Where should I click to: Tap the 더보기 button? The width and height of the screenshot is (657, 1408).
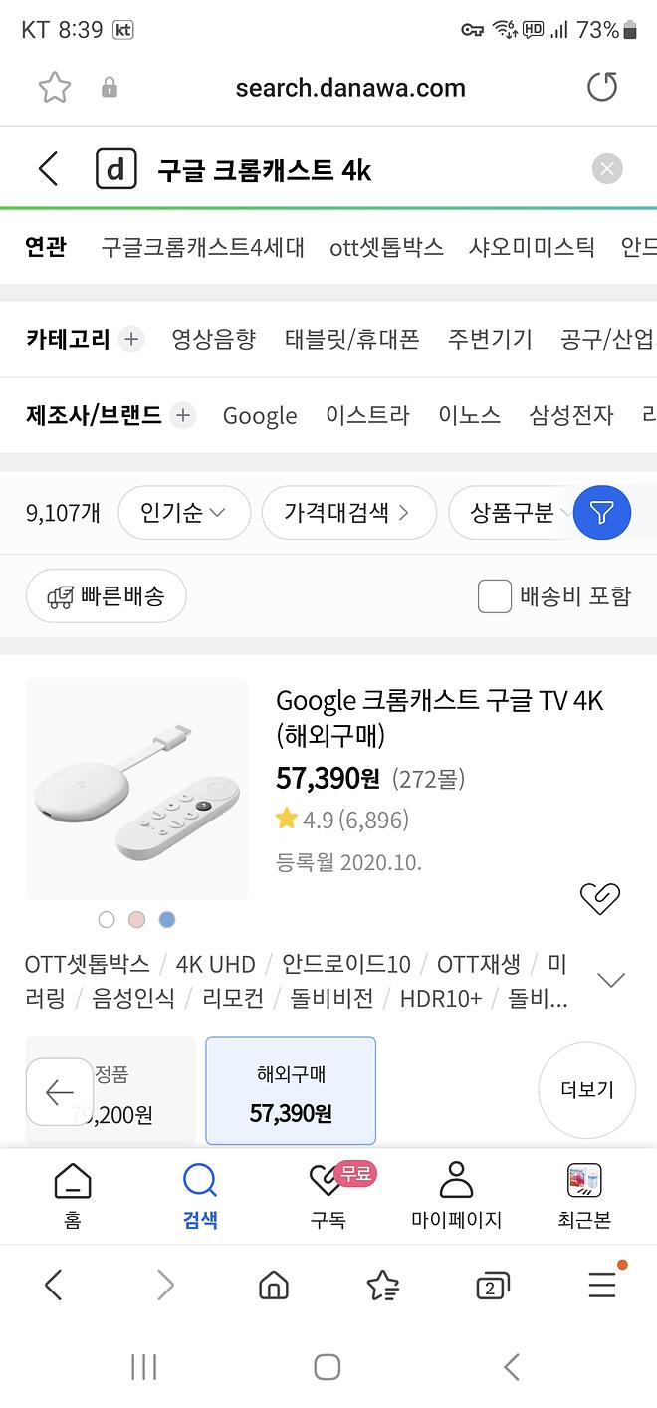(586, 1090)
